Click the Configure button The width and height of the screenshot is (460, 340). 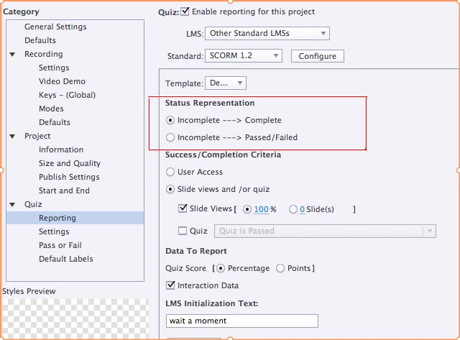tap(318, 56)
